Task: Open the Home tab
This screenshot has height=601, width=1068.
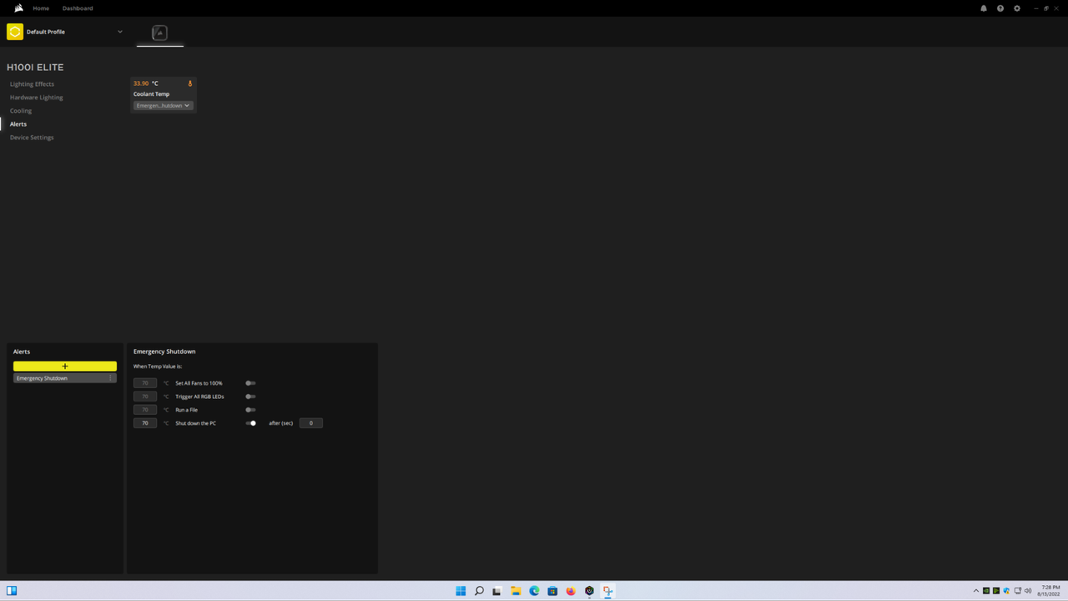Action: (x=41, y=8)
